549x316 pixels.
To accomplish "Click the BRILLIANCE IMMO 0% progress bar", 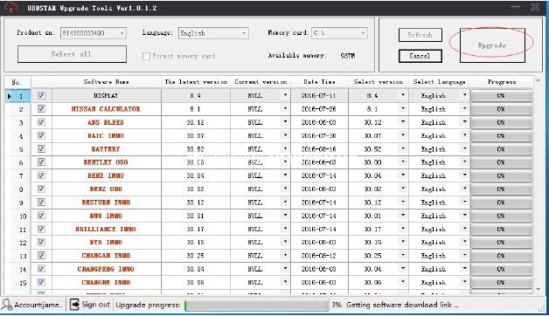I will (x=502, y=229).
